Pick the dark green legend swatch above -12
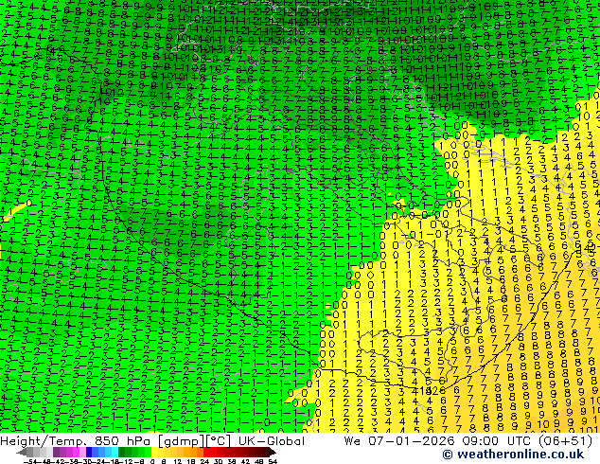 click(122, 452)
